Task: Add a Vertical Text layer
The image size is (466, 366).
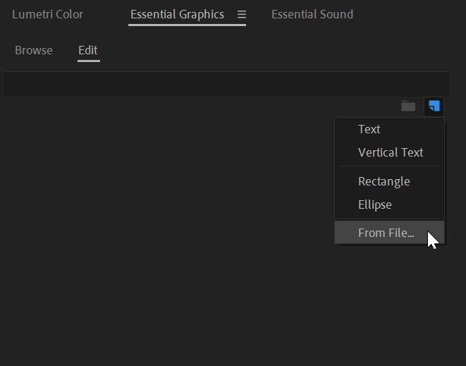Action: pyautogui.click(x=391, y=152)
